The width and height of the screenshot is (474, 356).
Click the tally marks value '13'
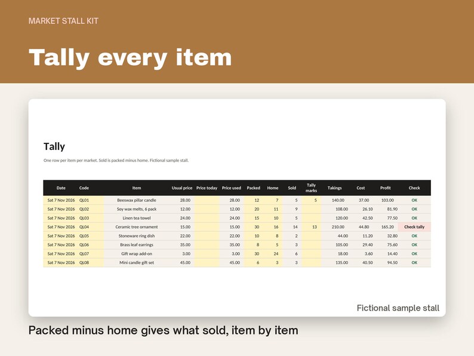click(315, 227)
